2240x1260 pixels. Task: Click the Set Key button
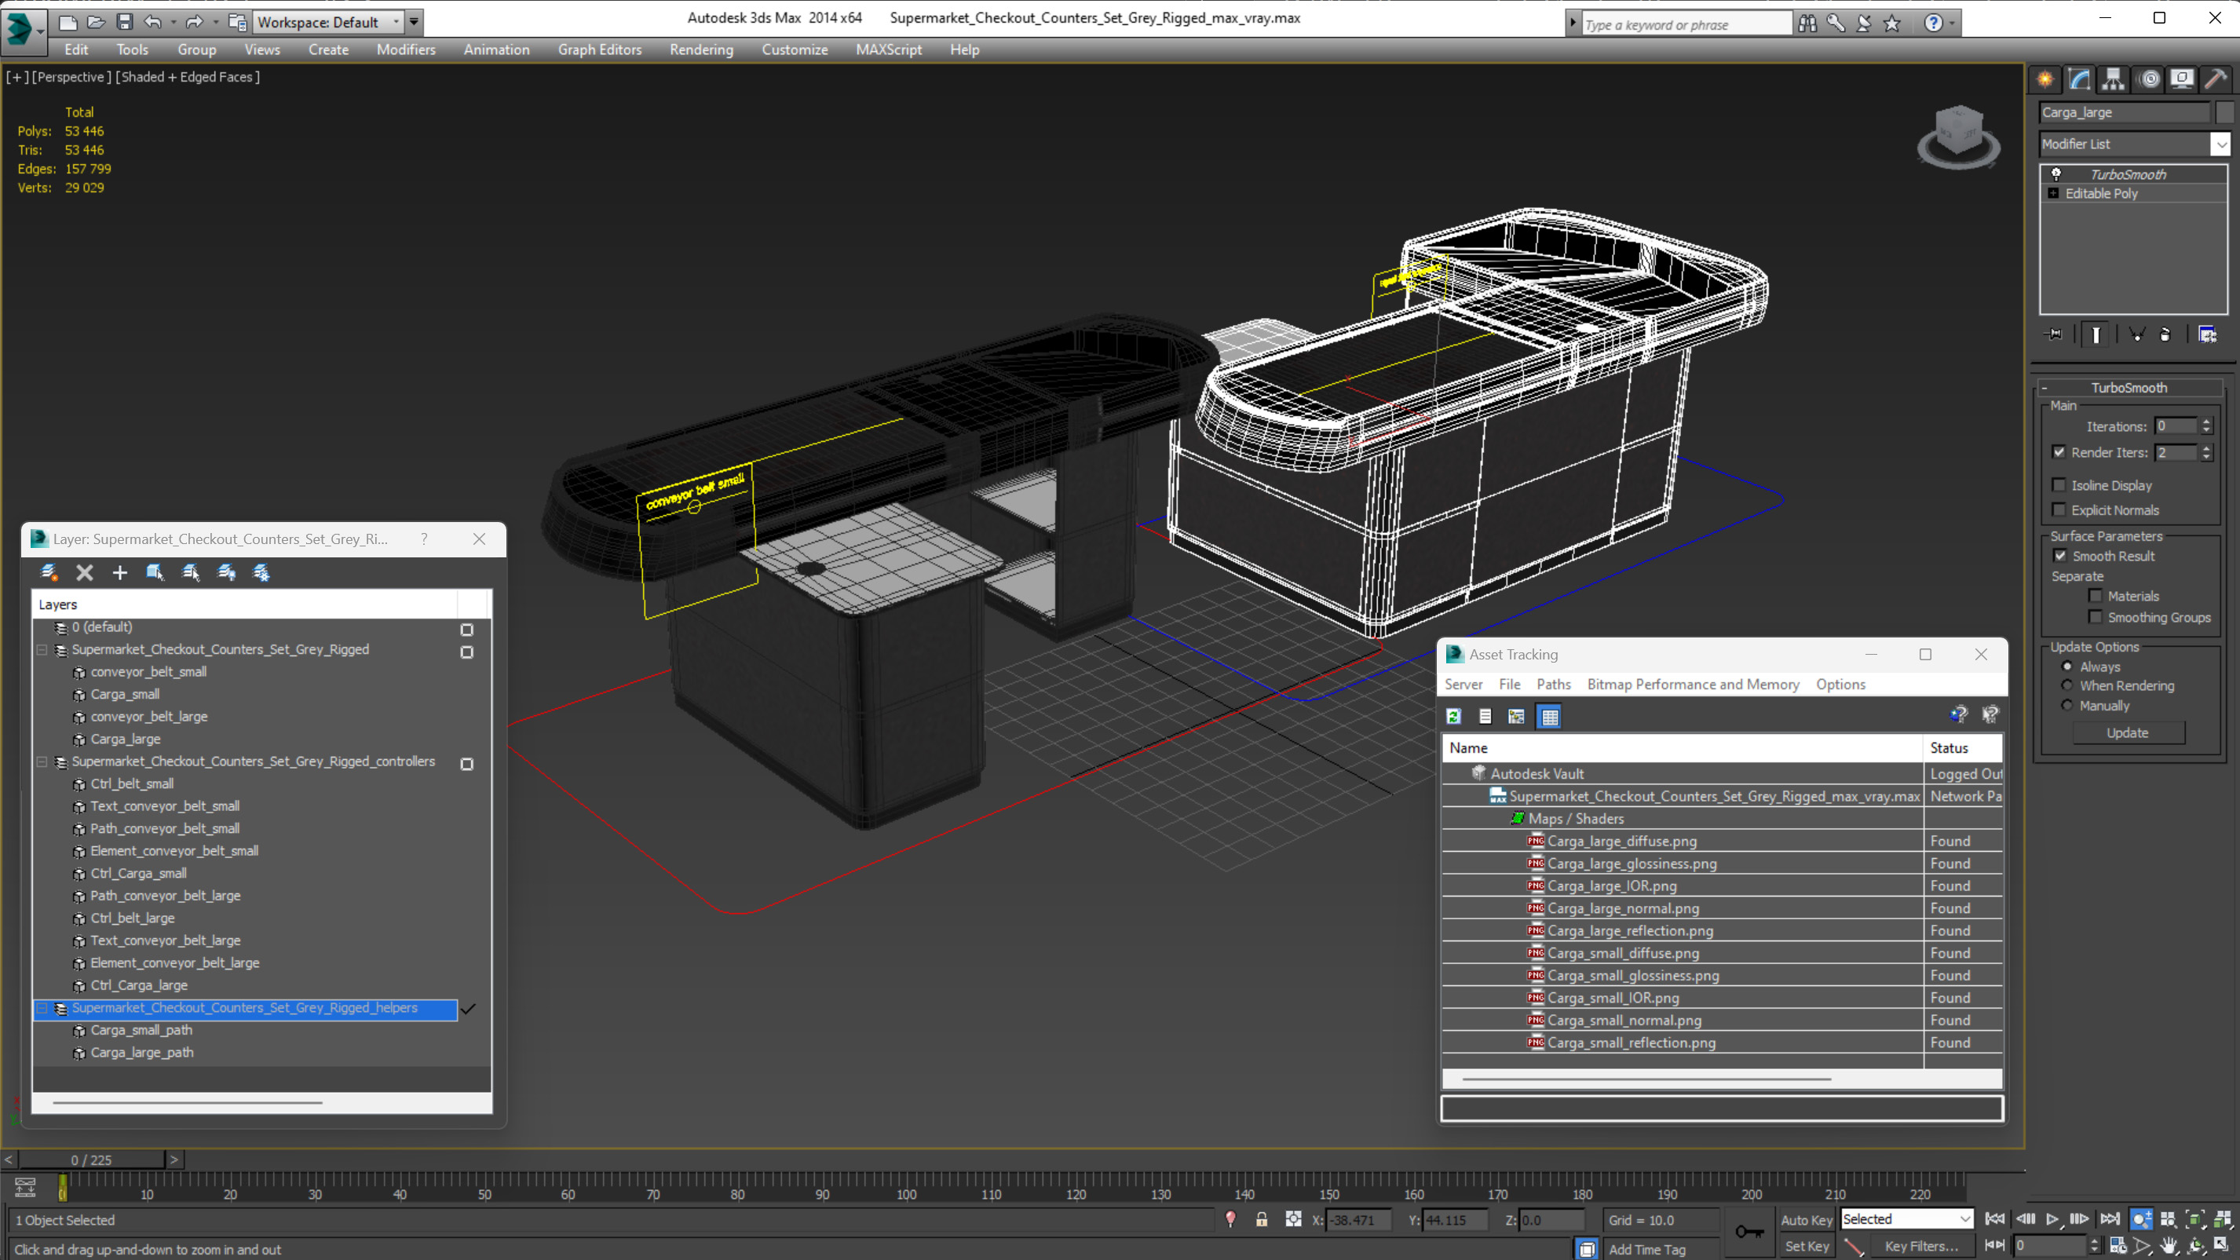click(x=1806, y=1246)
